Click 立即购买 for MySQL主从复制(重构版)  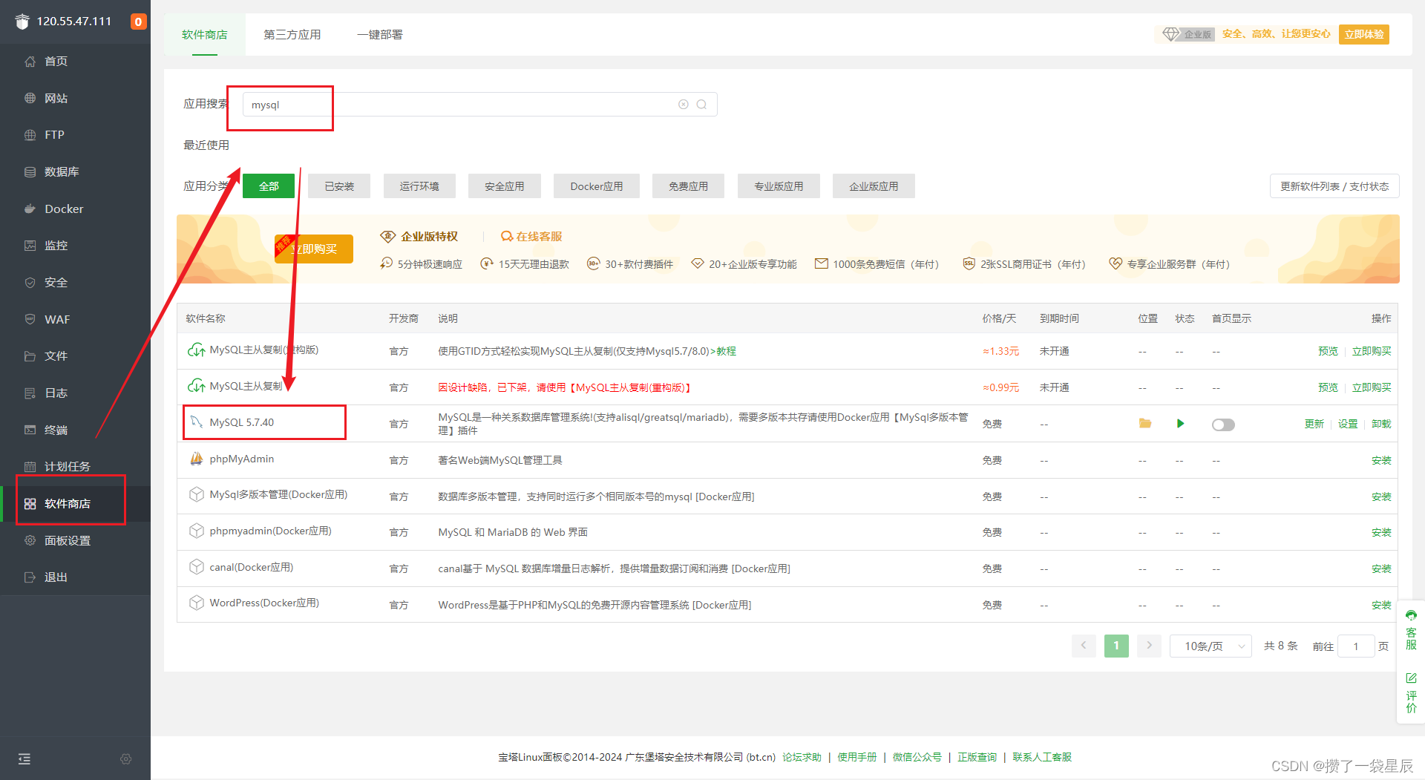[1372, 351]
